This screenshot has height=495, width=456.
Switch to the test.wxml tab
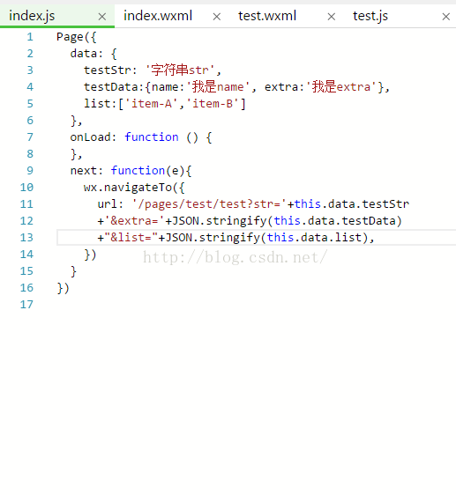coord(267,16)
